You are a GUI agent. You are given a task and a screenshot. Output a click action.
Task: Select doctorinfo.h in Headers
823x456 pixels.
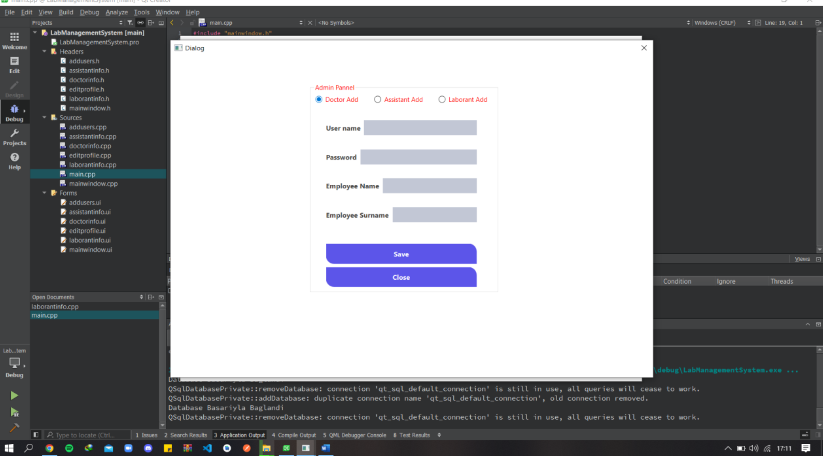point(86,80)
